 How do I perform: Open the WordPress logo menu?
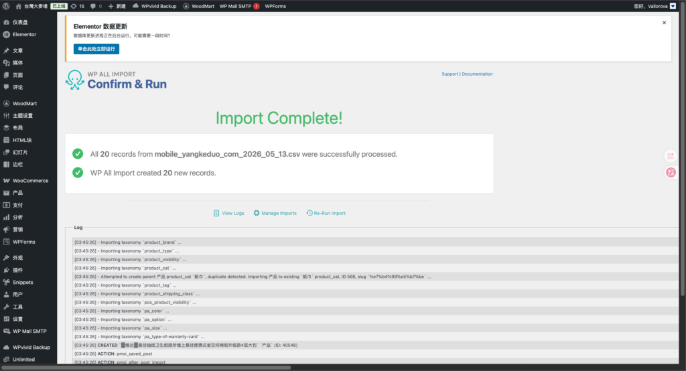(x=6, y=6)
